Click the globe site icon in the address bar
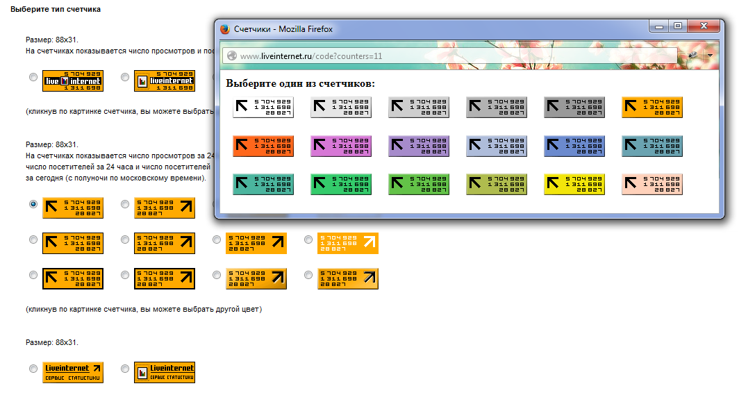Viewport: 755px width, 395px height. [231, 56]
